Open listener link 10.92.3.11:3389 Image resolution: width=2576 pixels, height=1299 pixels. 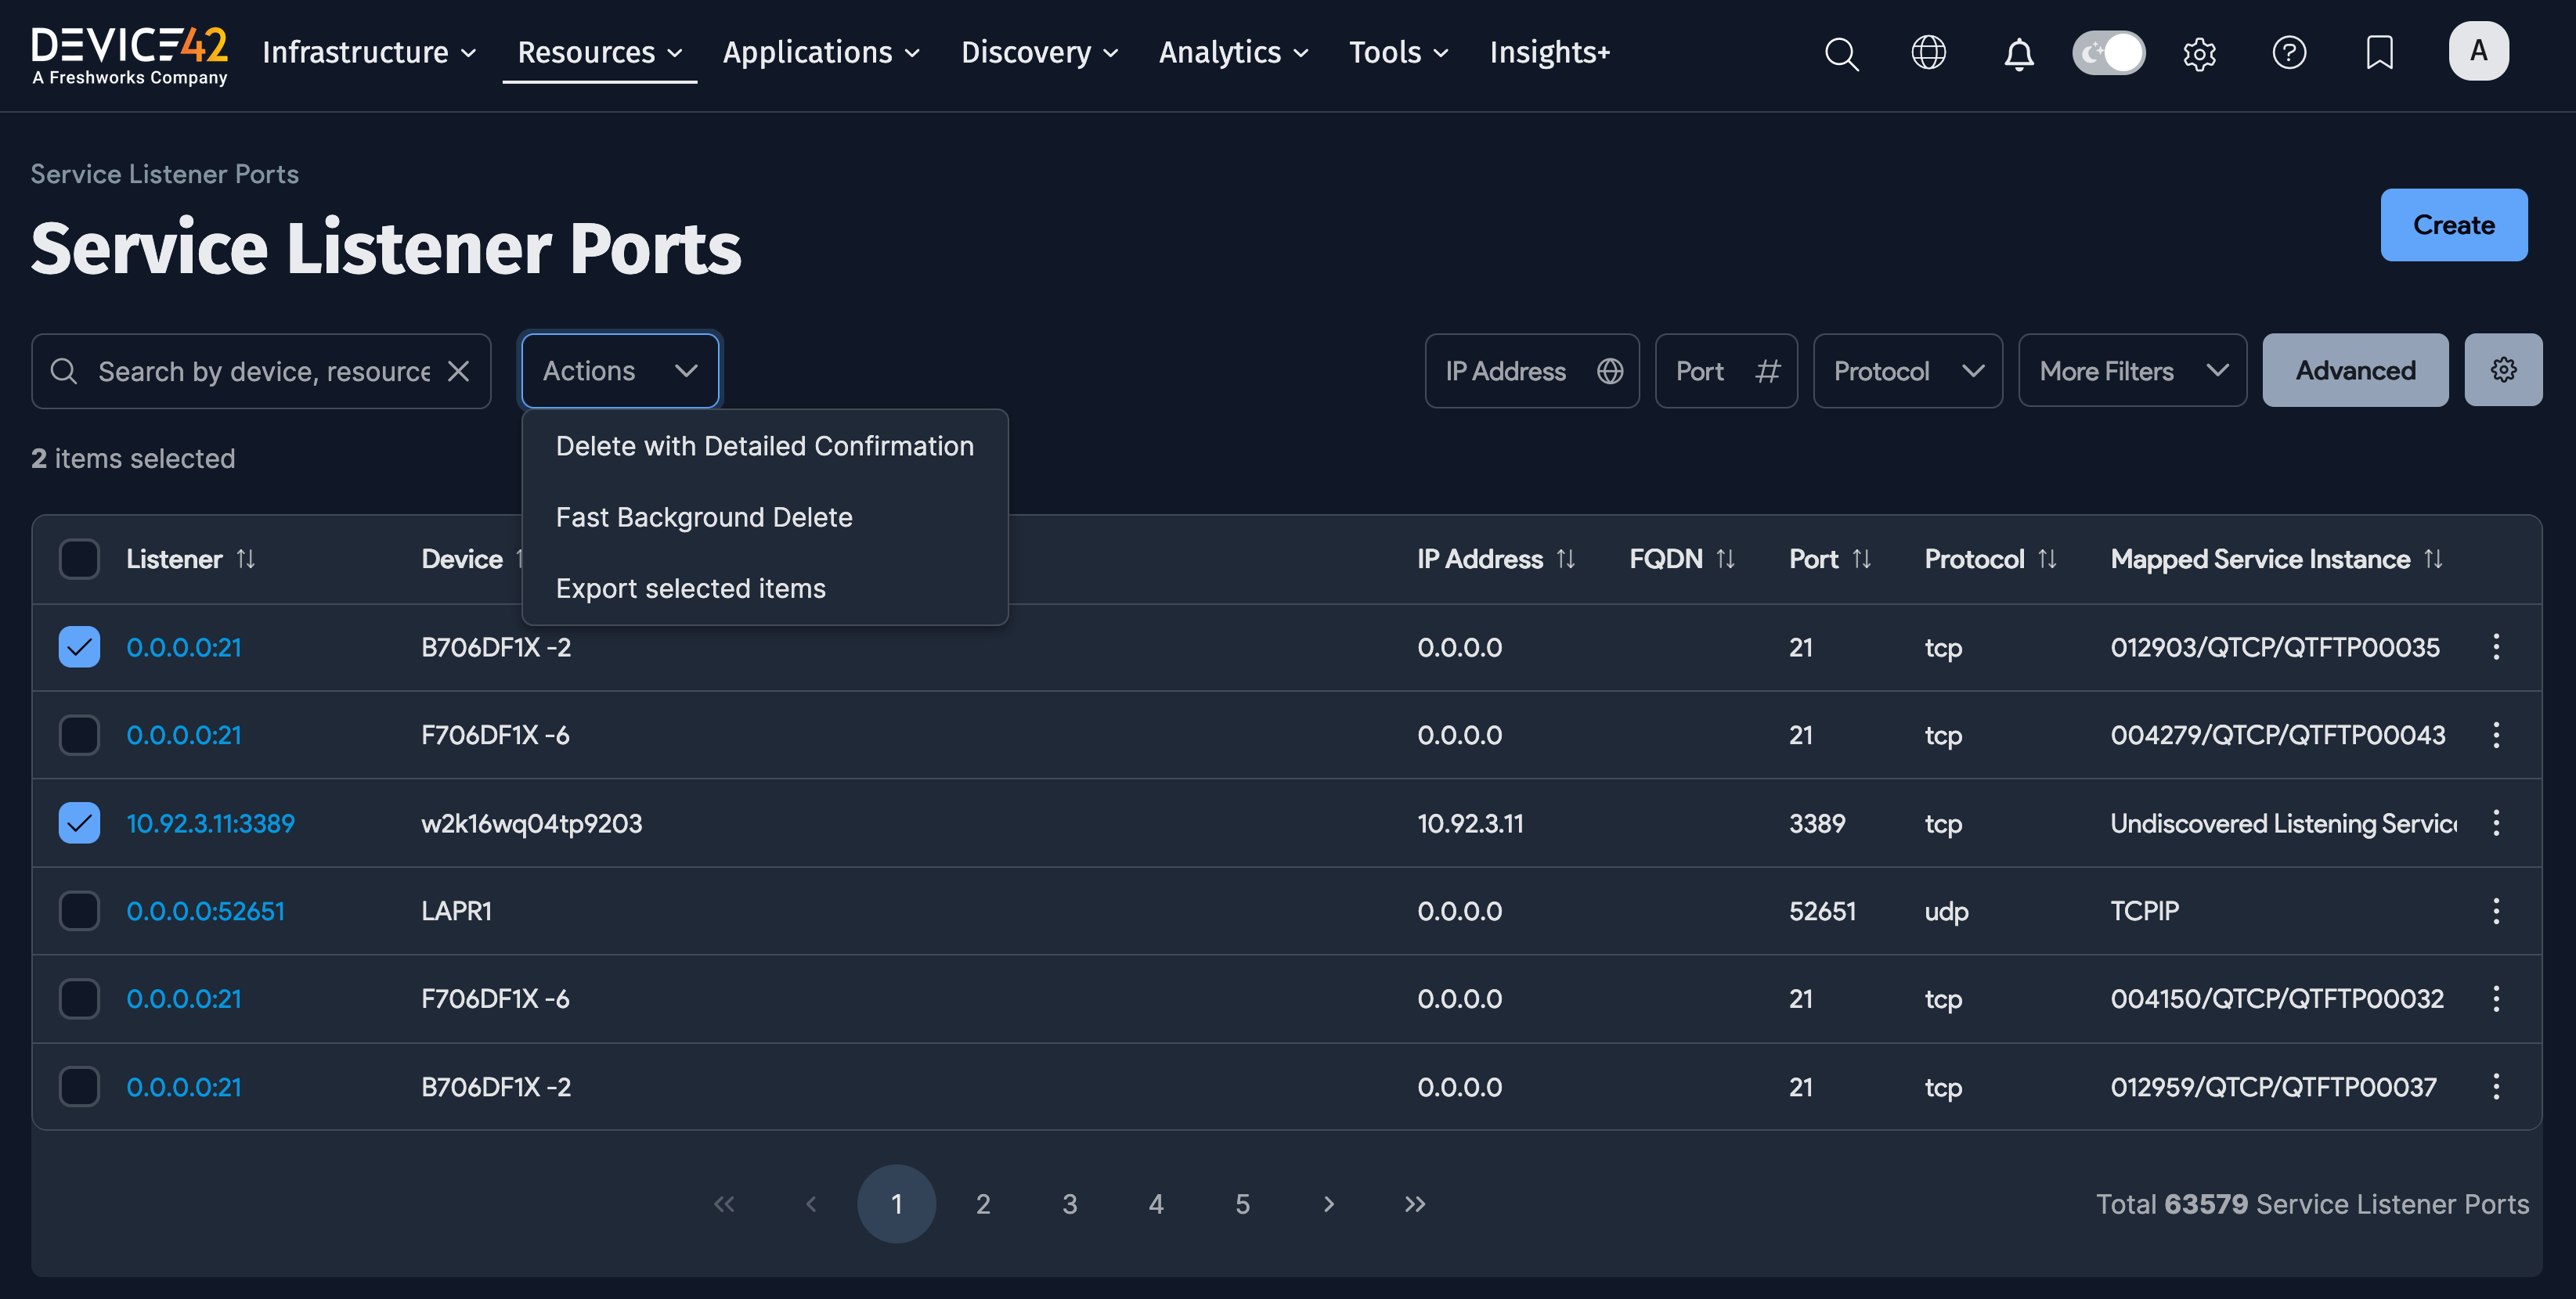tap(210, 822)
